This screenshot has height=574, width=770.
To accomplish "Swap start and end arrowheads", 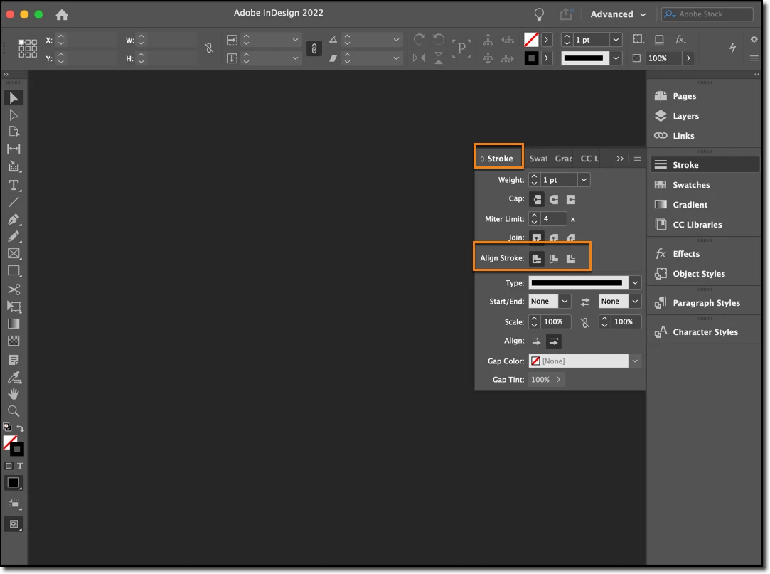I will 585,302.
